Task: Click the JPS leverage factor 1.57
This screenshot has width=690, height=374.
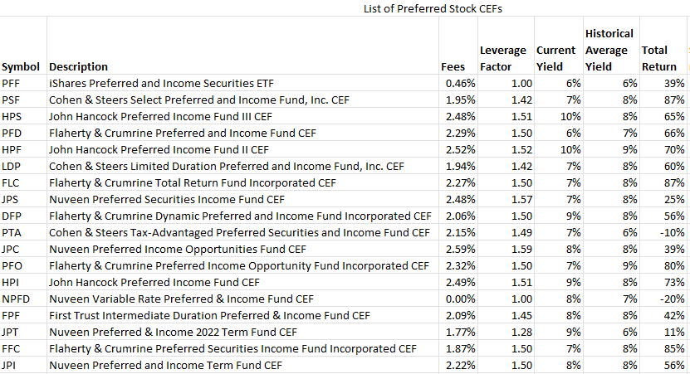Action: point(521,199)
